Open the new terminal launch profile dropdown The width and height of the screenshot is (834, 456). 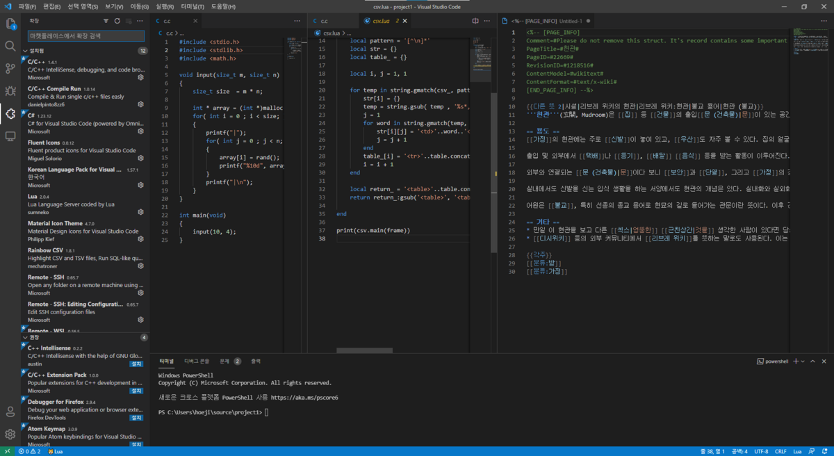pos(803,361)
